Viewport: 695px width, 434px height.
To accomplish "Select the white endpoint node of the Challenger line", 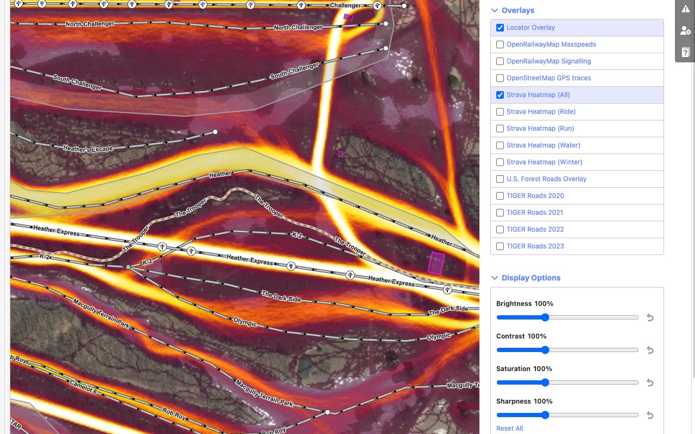I will pyautogui.click(x=404, y=6).
